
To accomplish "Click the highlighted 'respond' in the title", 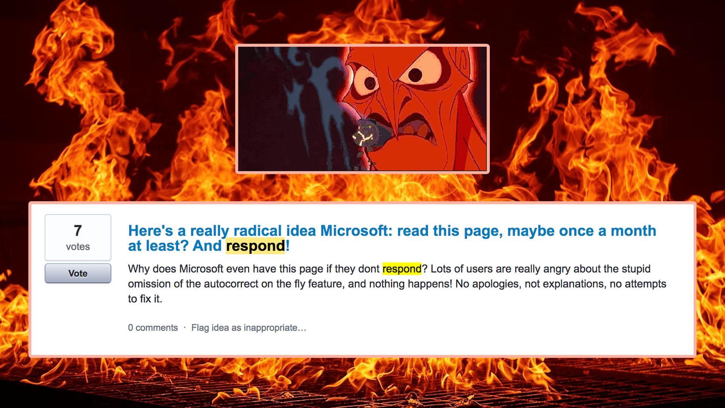I will coord(255,246).
